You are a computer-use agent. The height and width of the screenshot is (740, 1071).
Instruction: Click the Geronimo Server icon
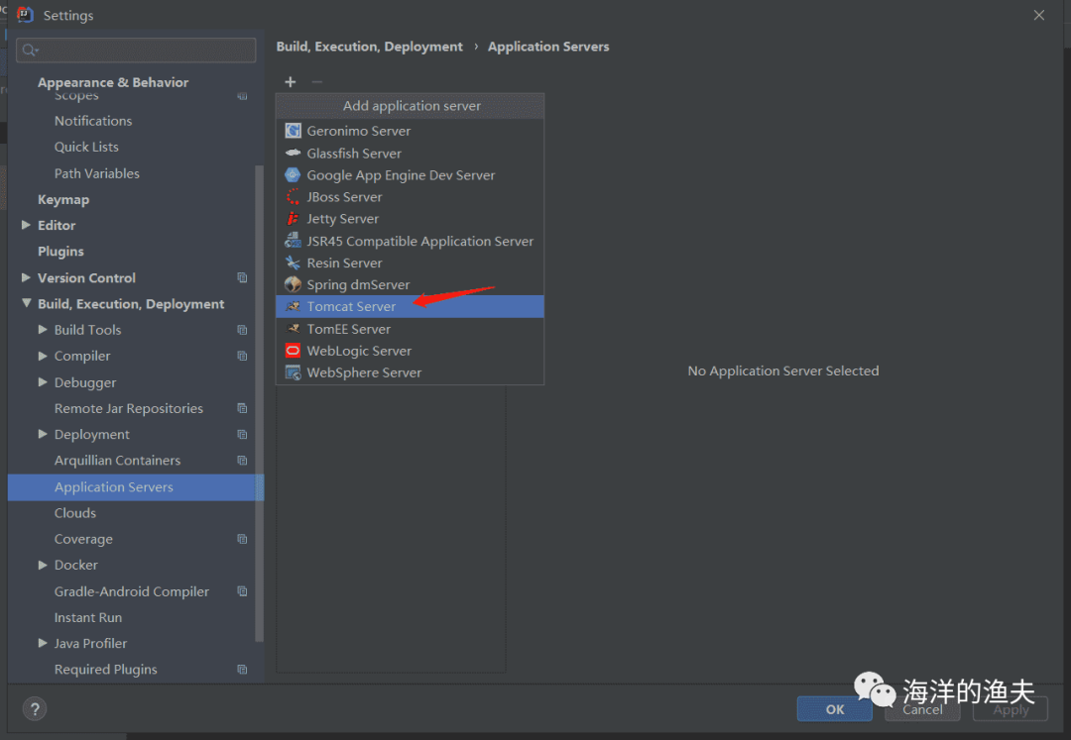pyautogui.click(x=293, y=130)
